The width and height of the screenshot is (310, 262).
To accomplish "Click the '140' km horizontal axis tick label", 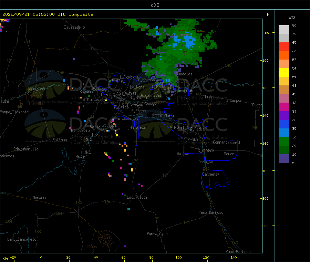I will (x=234, y=257).
